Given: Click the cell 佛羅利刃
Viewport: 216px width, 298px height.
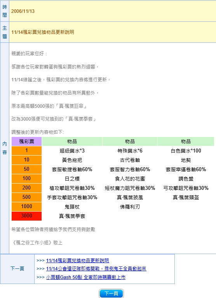Looking at the screenshot, I should 130,207.
